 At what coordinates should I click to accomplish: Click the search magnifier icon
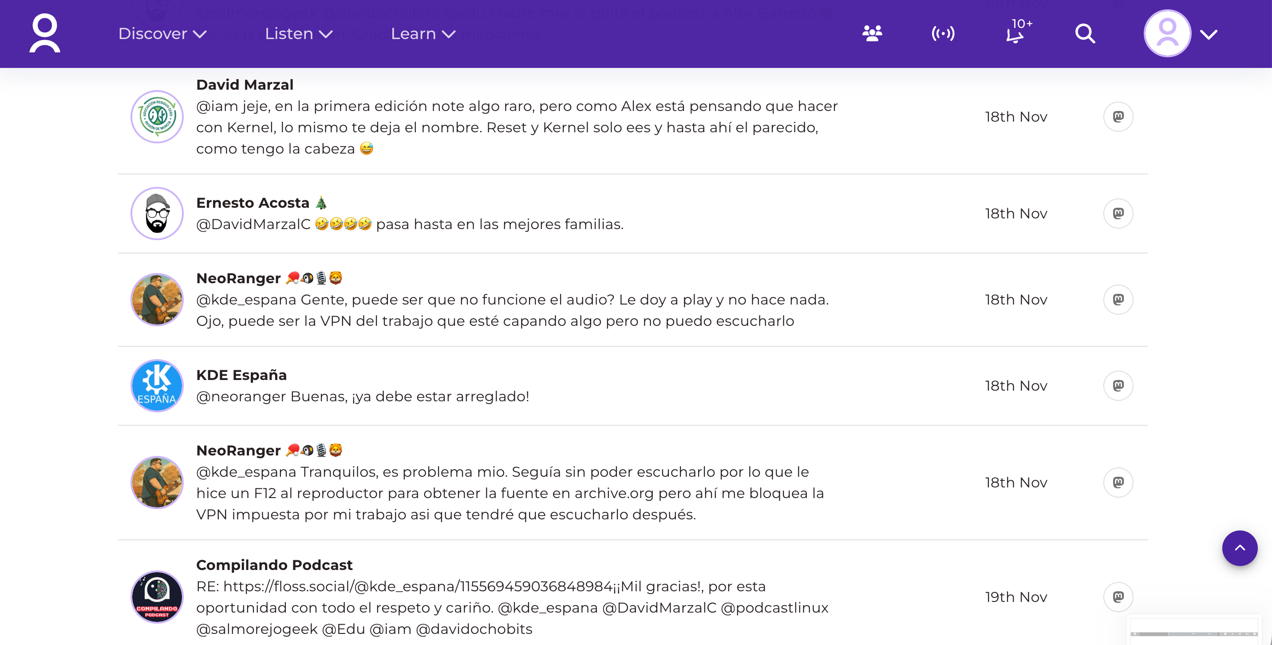click(1085, 34)
